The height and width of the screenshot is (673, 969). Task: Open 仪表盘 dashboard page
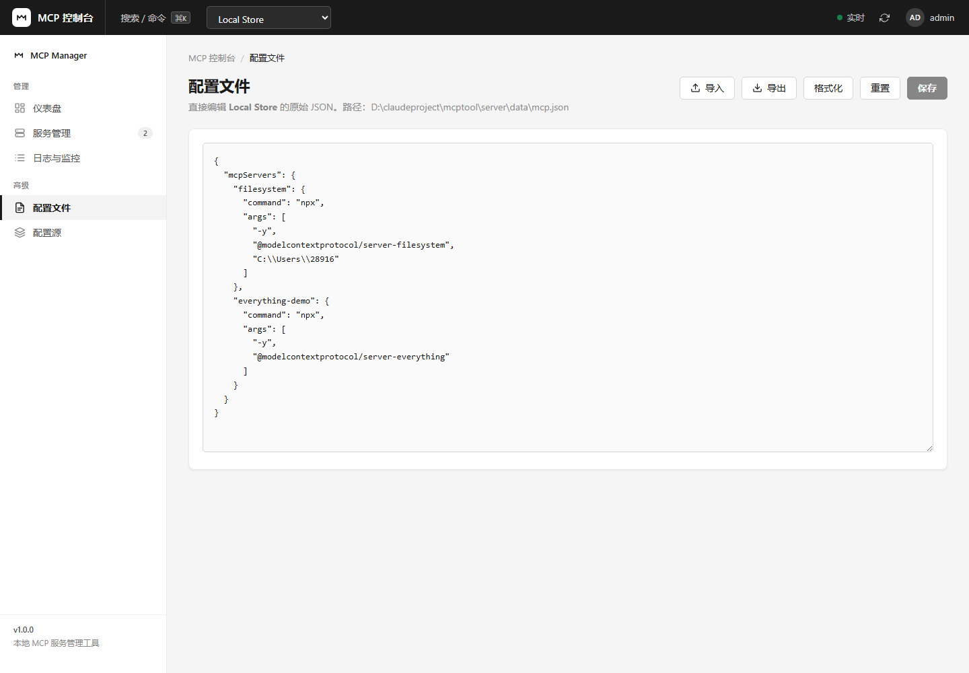[x=83, y=108]
